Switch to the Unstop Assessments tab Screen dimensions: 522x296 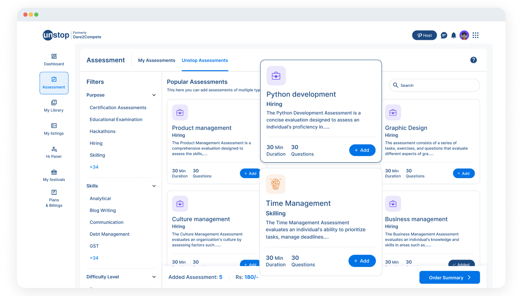pyautogui.click(x=205, y=60)
